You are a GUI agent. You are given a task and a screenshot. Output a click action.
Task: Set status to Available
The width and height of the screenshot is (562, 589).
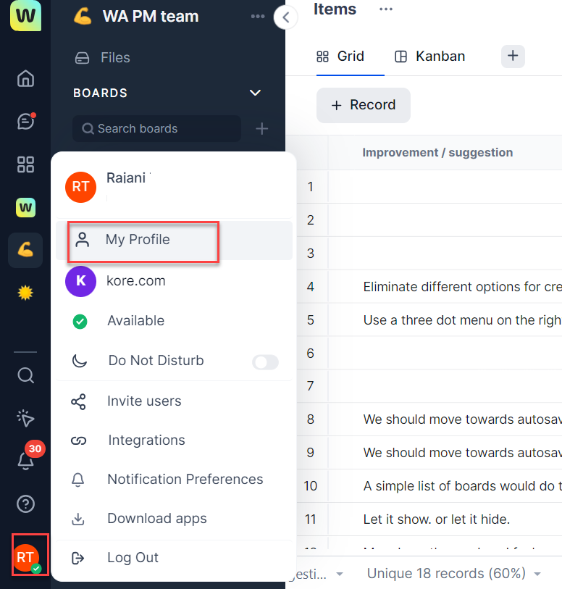(135, 321)
